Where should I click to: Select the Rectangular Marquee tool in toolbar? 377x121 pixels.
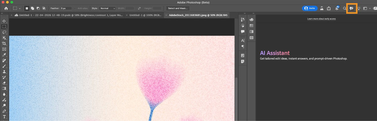point(4,27)
